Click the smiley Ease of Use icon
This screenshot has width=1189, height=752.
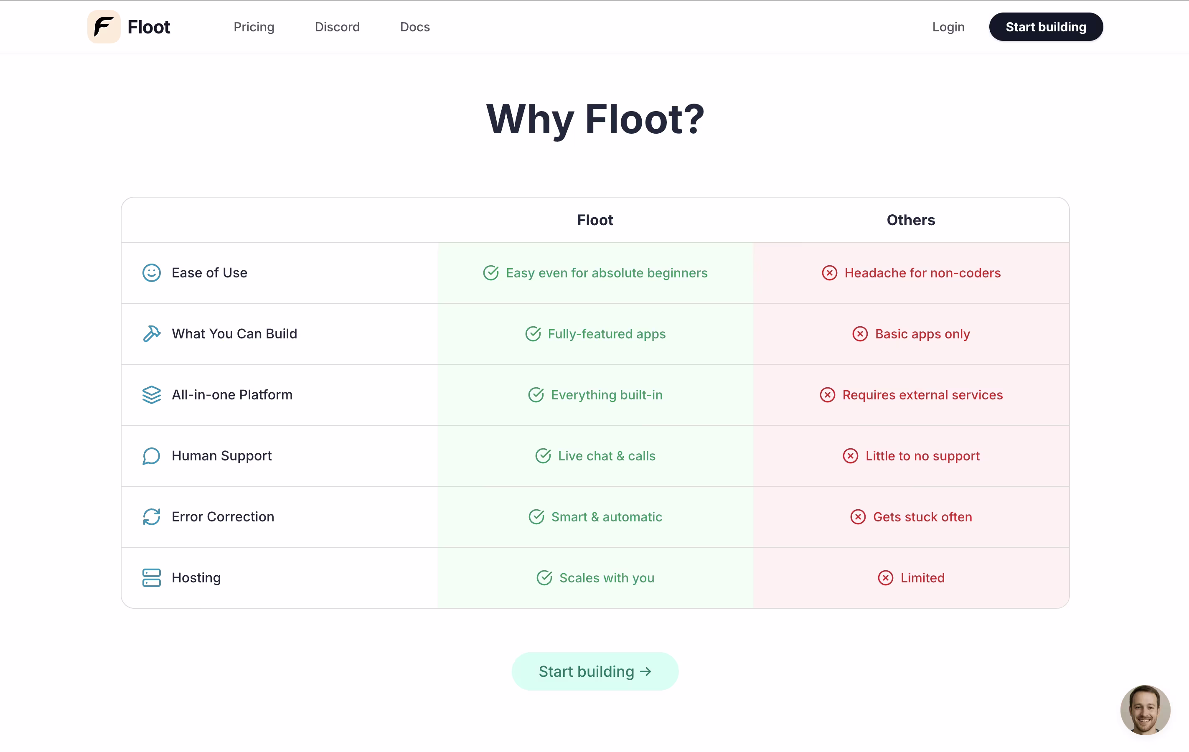tap(152, 272)
